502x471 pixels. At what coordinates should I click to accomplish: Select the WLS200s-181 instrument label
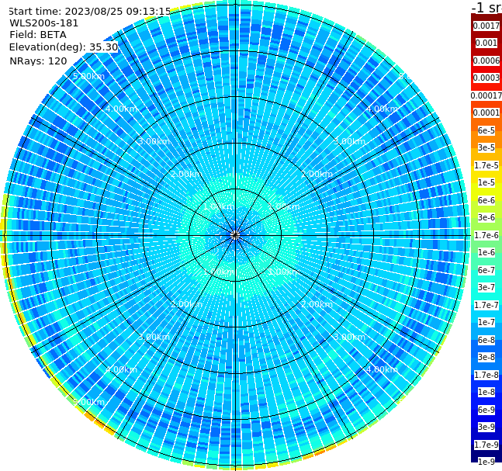(44, 23)
